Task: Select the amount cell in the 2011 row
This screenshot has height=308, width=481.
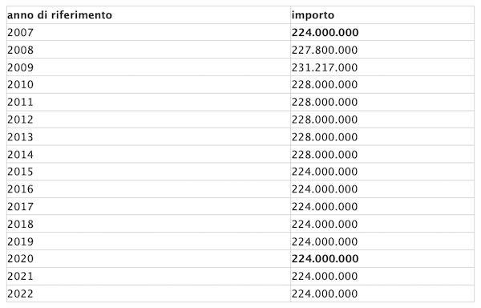Action: (x=382, y=102)
